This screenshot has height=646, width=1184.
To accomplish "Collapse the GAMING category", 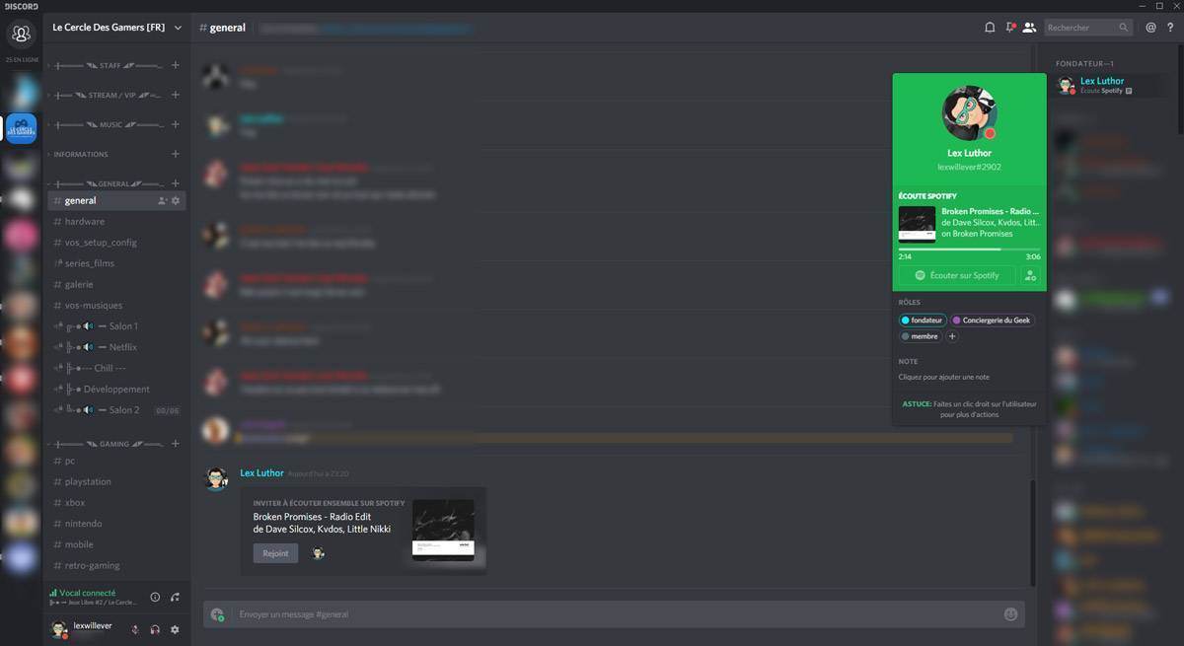I will click(x=108, y=444).
